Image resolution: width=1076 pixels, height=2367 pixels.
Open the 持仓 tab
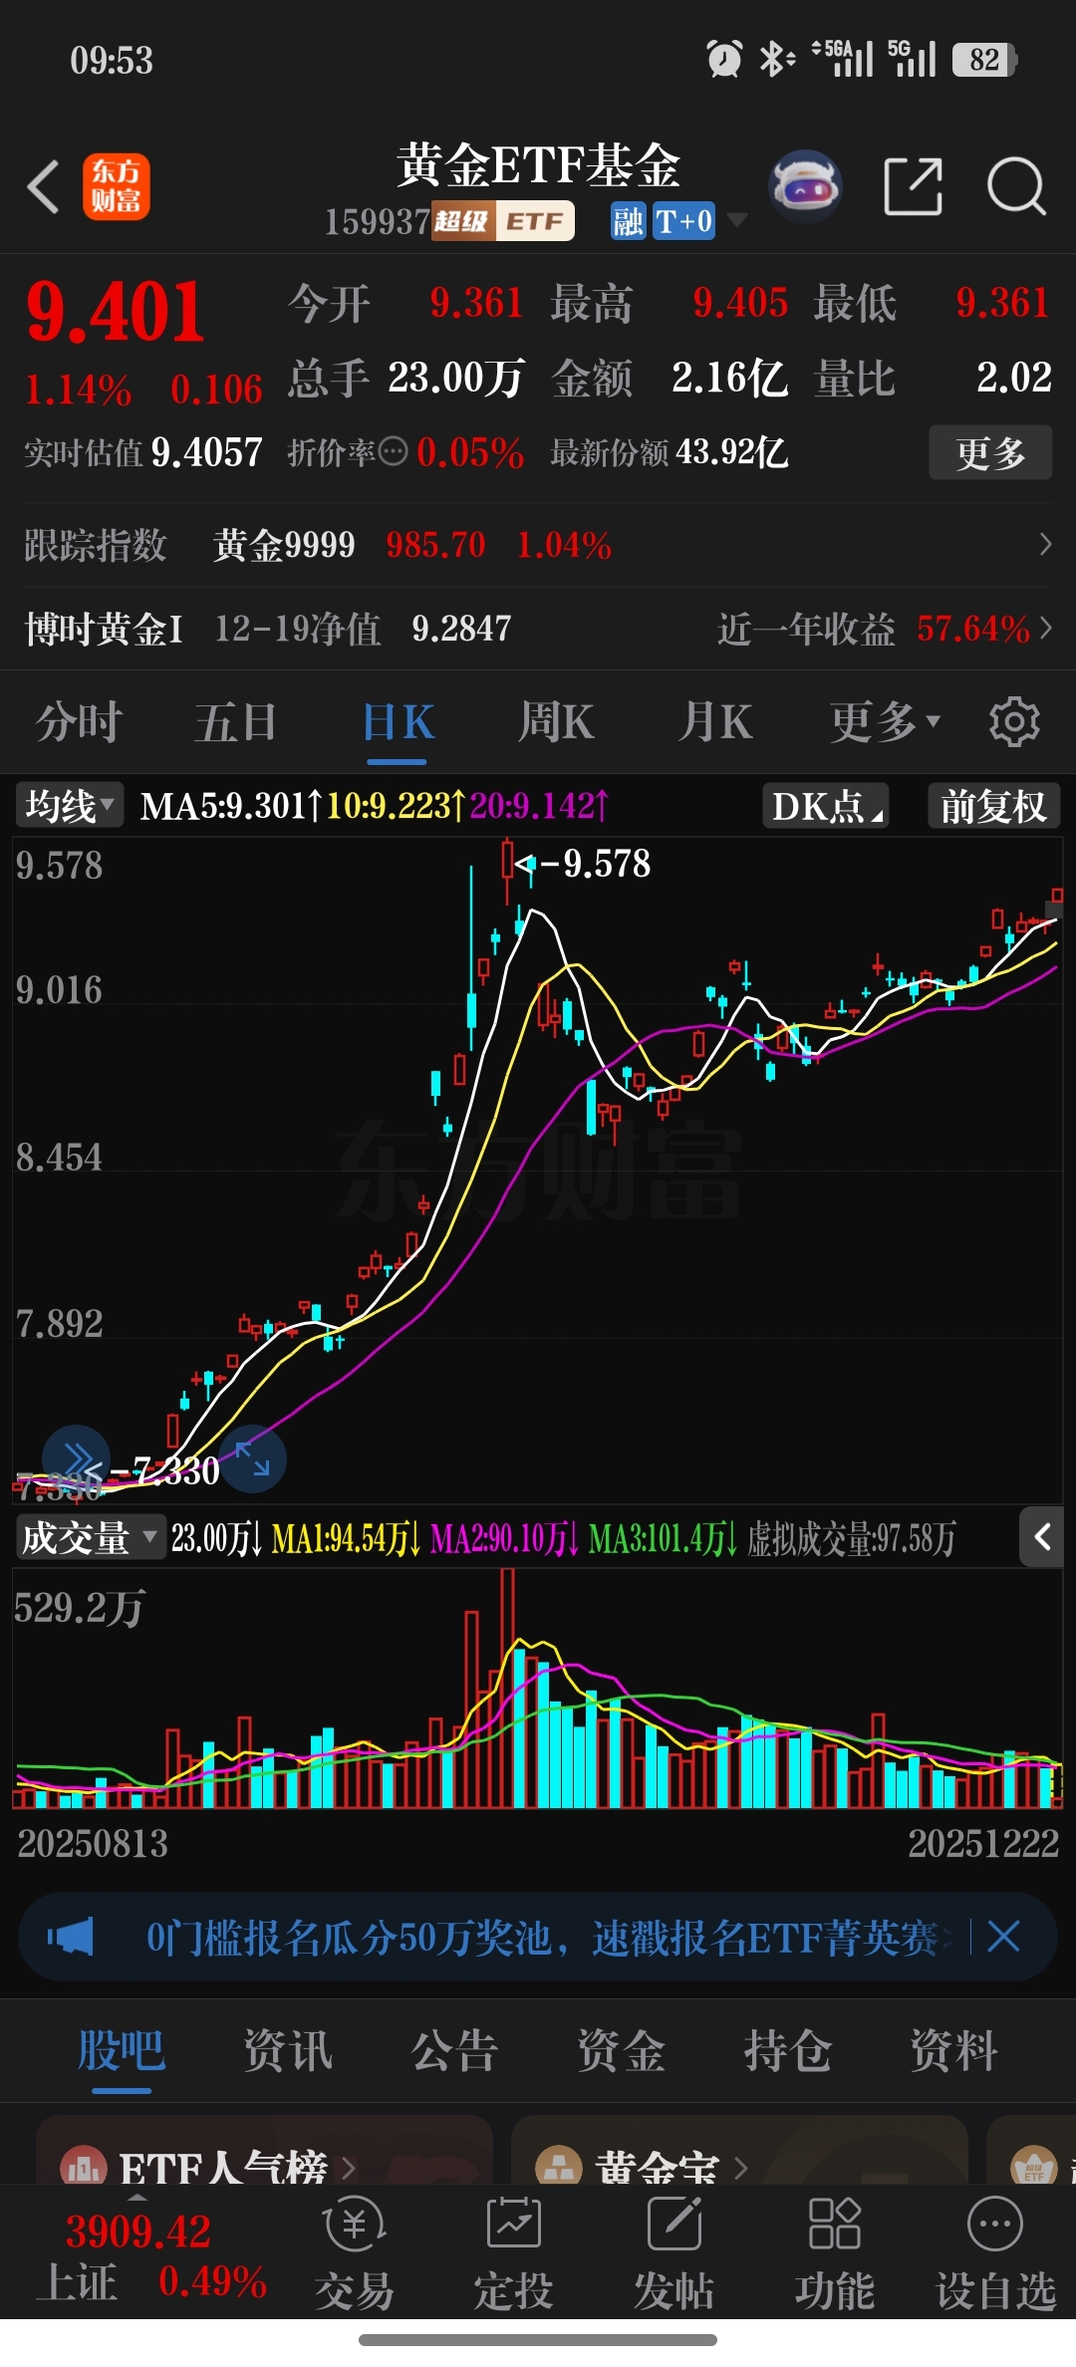click(x=787, y=2050)
